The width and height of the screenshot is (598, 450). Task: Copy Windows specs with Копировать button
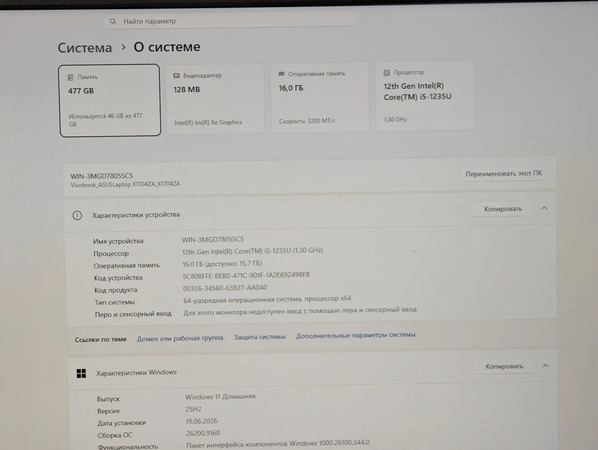pos(504,366)
